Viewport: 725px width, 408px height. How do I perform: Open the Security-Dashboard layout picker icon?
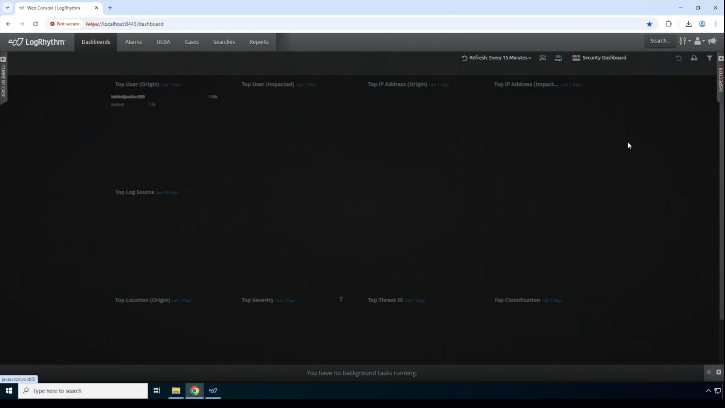click(576, 58)
